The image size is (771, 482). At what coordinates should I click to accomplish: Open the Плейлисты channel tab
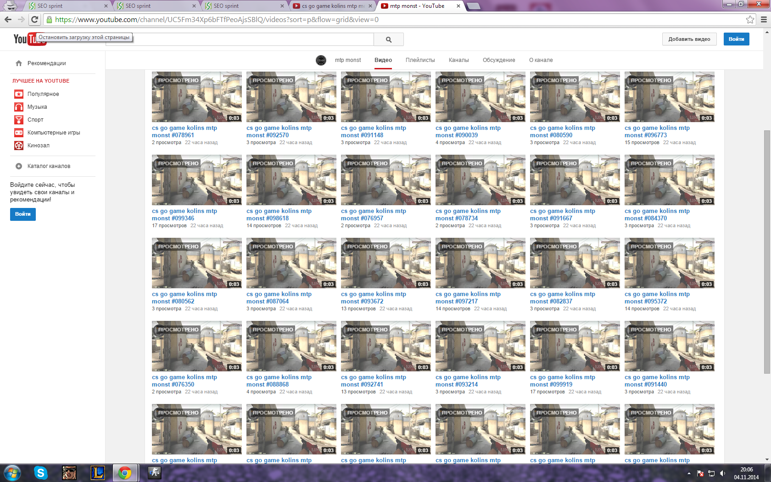420,60
